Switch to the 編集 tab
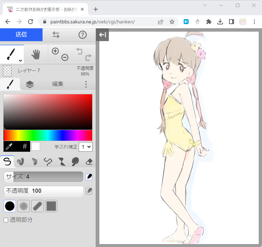Screen dimensions: 262x247 [x=58, y=84]
